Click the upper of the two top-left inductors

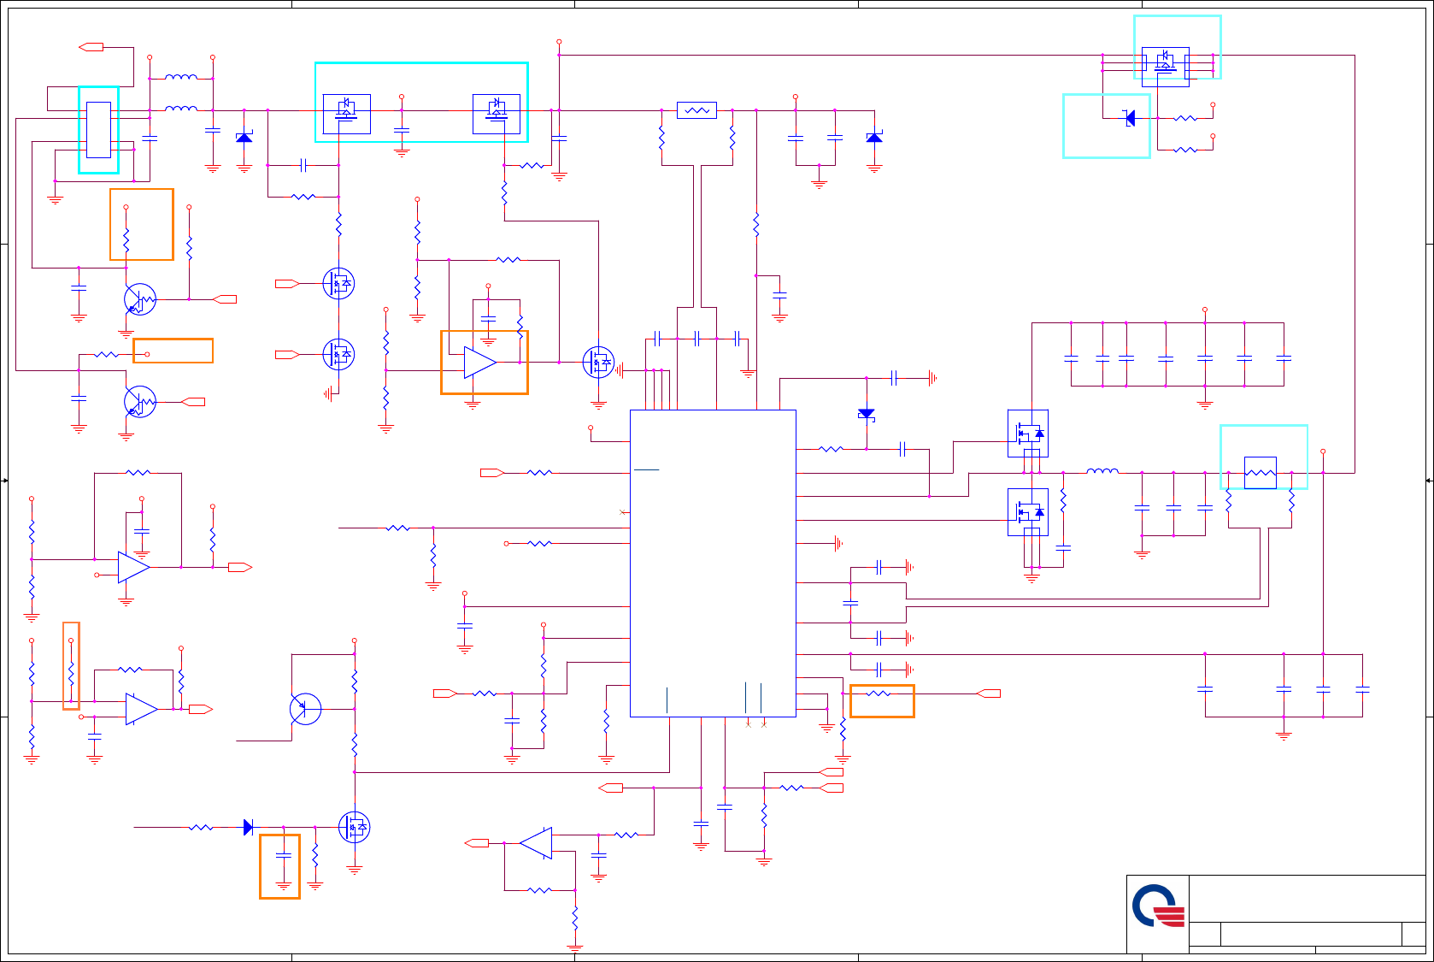(x=181, y=77)
